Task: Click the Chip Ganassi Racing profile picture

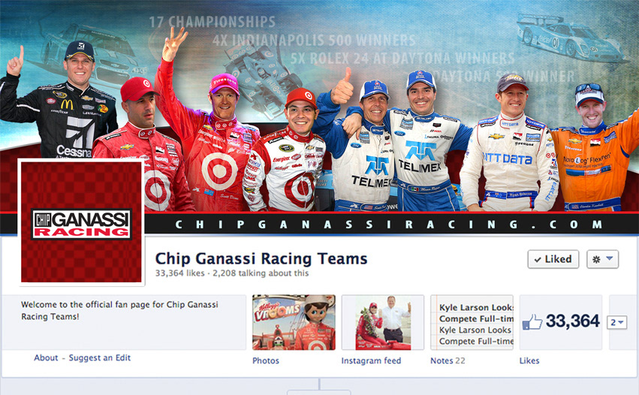Action: point(82,222)
